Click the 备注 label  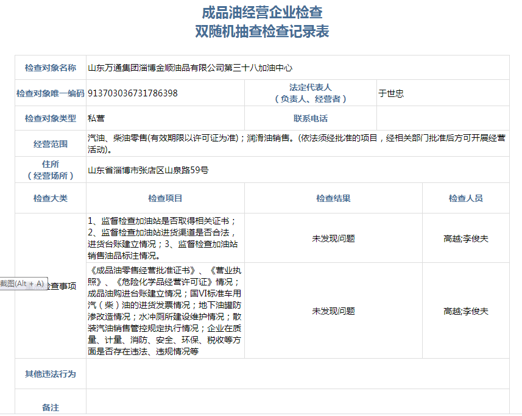pyautogui.click(x=51, y=407)
